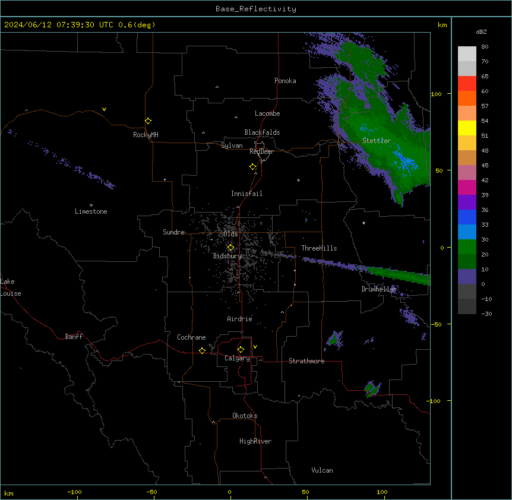Click the yellow diamond marker above Calgary label
The width and height of the screenshot is (512, 500).
[x=241, y=350]
